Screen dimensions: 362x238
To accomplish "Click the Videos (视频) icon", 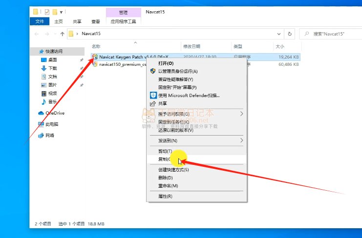I will tap(43, 93).
